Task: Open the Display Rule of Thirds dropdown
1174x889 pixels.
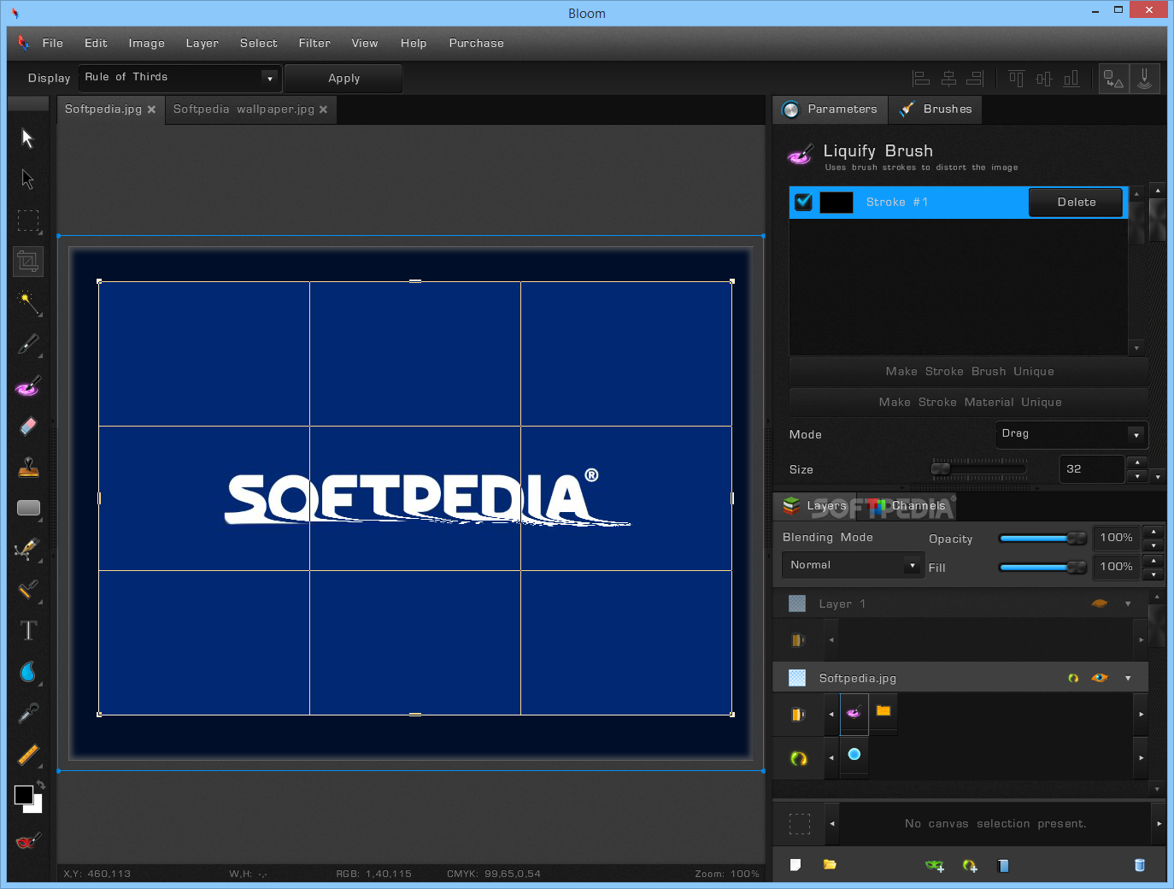Action: (x=180, y=78)
